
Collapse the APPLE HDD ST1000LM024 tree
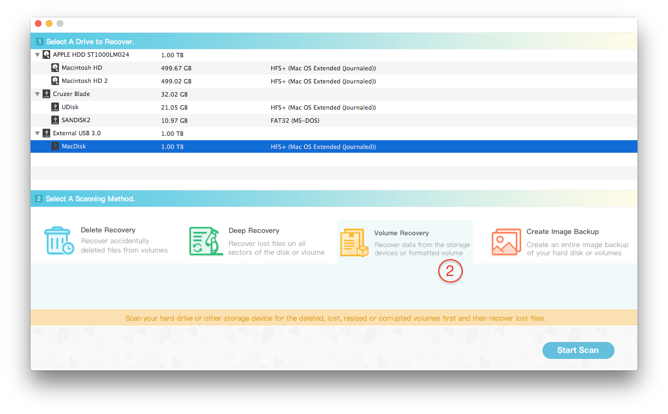(37, 55)
